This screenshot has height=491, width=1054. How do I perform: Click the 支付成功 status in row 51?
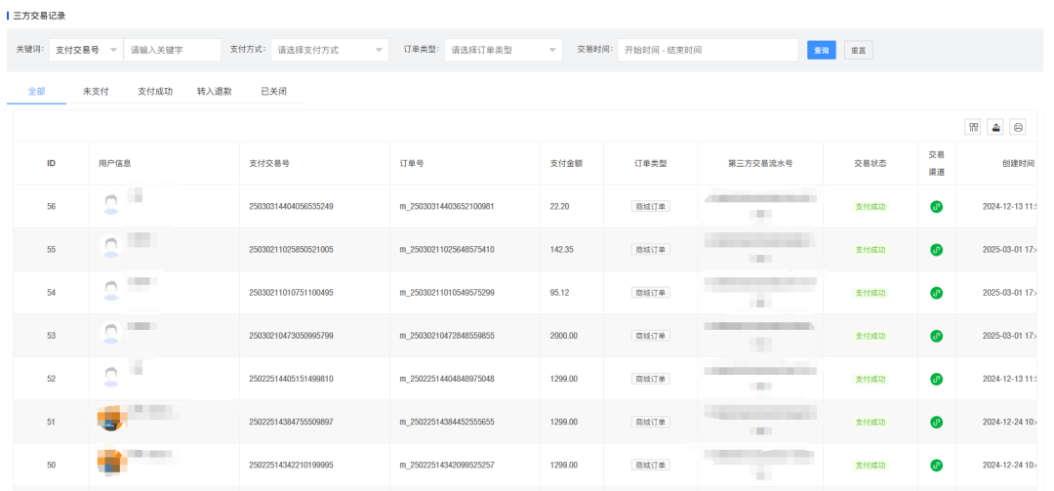click(871, 422)
